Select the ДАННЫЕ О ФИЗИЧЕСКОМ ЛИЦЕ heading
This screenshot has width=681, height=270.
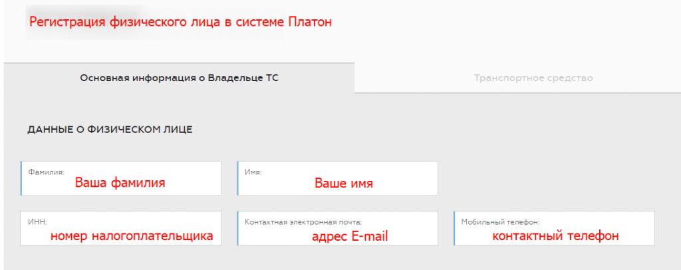(x=110, y=130)
